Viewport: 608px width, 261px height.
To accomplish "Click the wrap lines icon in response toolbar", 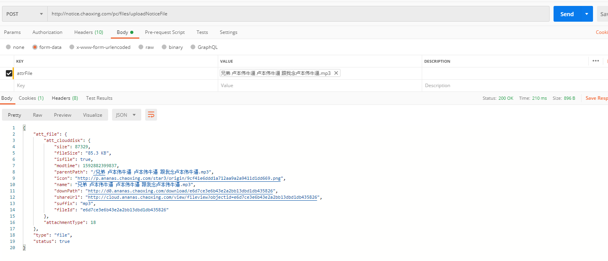I will [151, 115].
